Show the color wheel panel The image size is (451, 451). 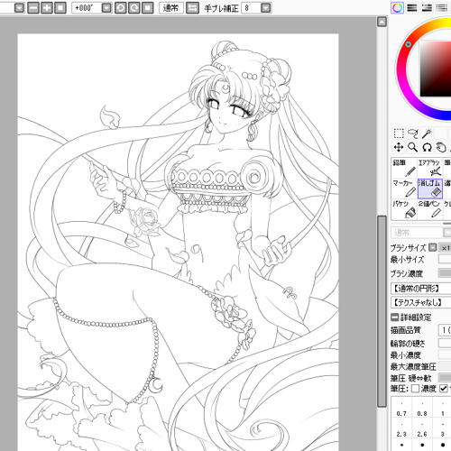tap(397, 8)
